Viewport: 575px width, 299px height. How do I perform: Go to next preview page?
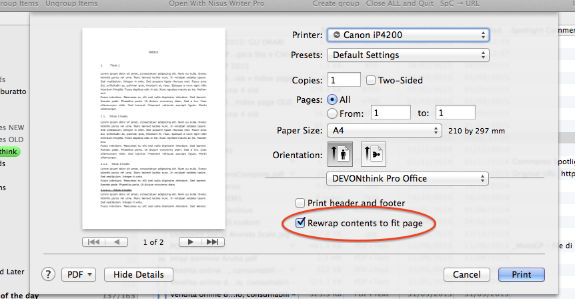click(x=190, y=242)
